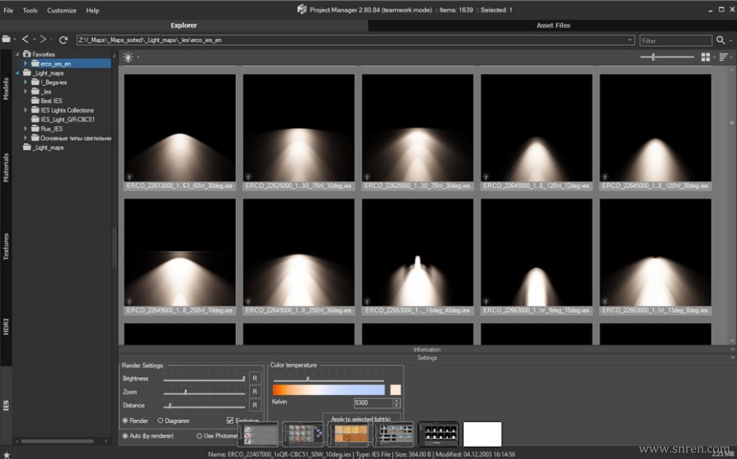Viewport: 737px width, 459px height.
Task: Go back with the left arrow icon
Action: click(25, 39)
